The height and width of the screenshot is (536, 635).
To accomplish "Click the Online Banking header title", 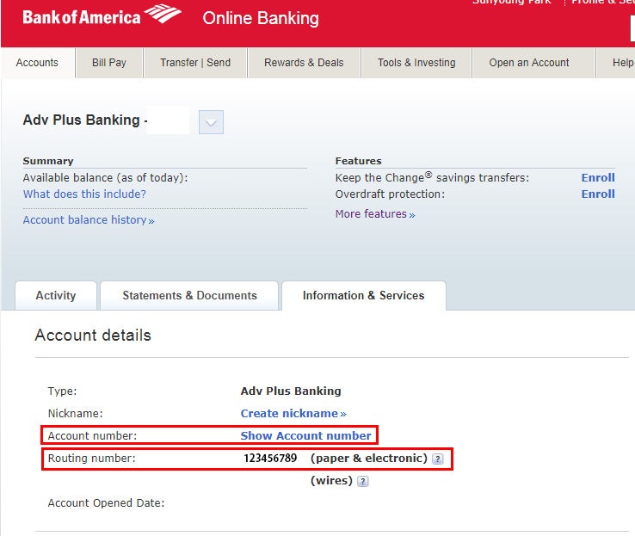I will tap(261, 18).
